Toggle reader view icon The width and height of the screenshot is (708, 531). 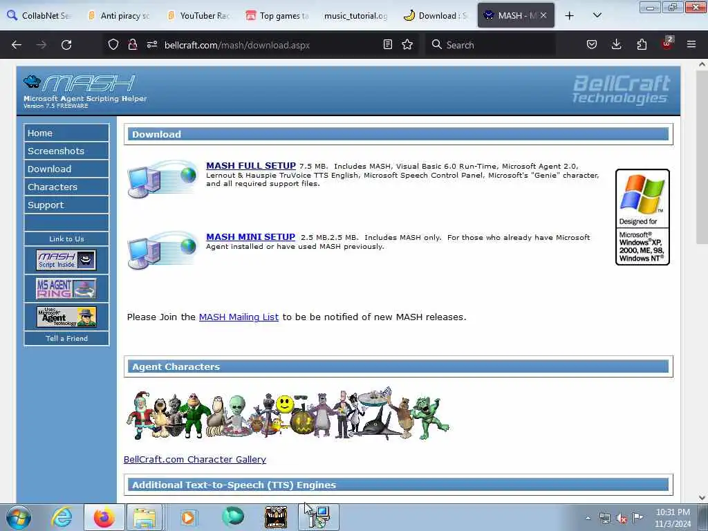coord(387,45)
